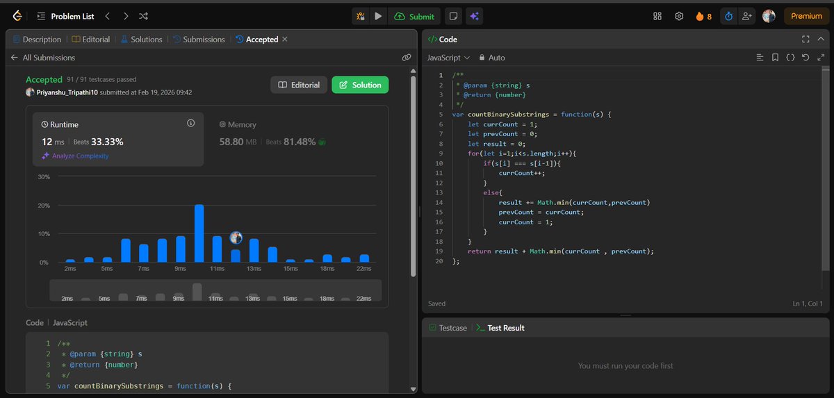Open the notes sticky icon
834x398 pixels.
point(453,16)
